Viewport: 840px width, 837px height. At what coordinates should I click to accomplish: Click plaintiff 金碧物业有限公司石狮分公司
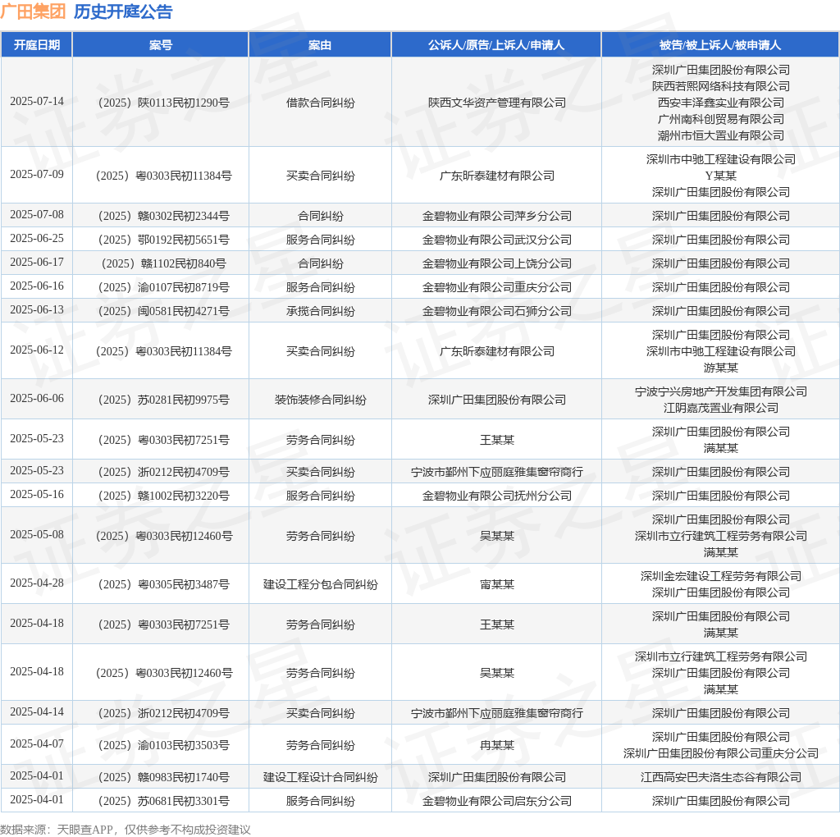(496, 311)
